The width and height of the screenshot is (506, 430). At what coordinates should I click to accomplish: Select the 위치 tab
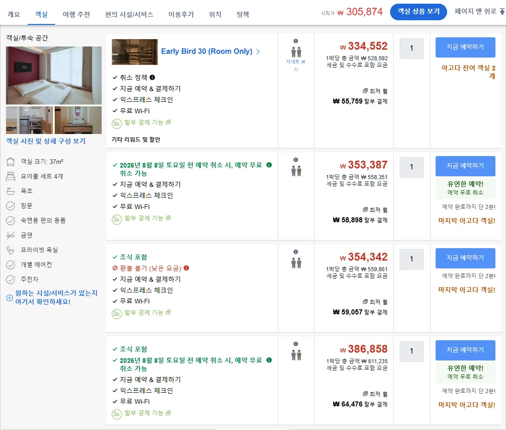pos(215,15)
